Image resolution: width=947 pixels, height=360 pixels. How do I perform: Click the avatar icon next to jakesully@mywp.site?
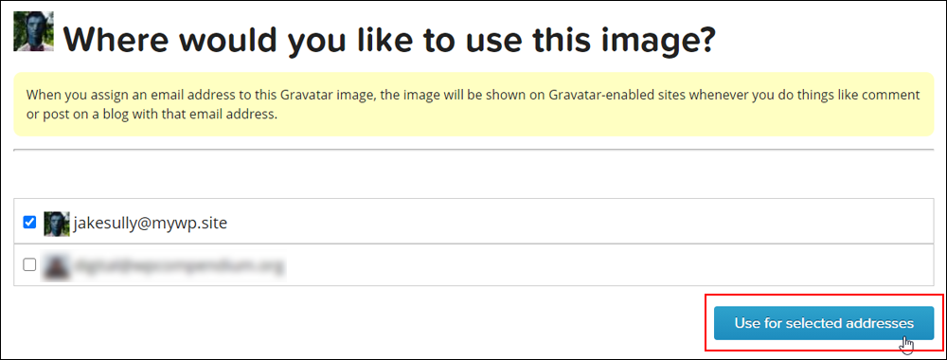point(57,224)
